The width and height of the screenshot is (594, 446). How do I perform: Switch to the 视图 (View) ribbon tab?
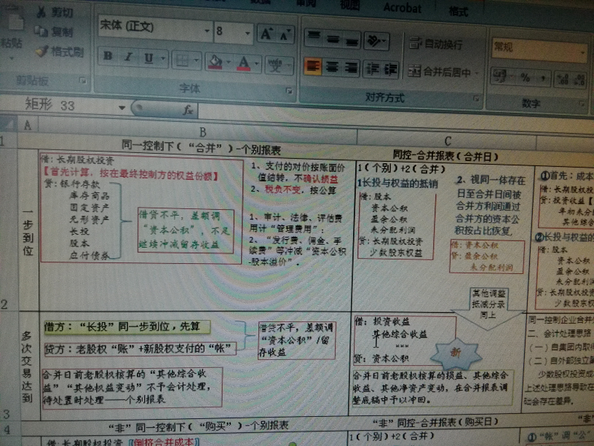pyautogui.click(x=350, y=6)
